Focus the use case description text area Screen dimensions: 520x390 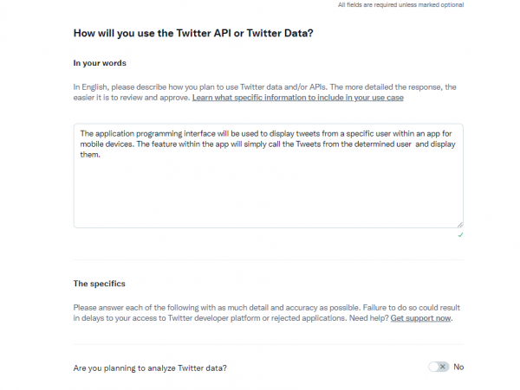coord(268,190)
